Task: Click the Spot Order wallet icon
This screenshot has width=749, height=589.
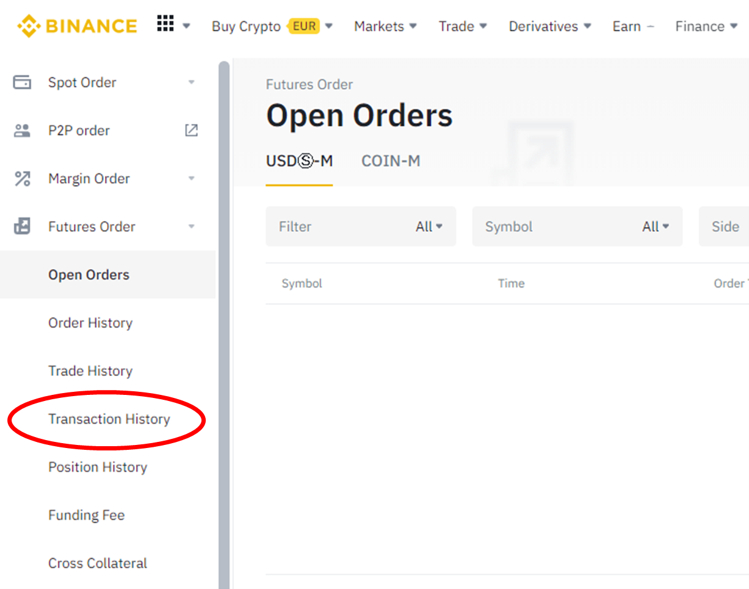Action: 22,82
